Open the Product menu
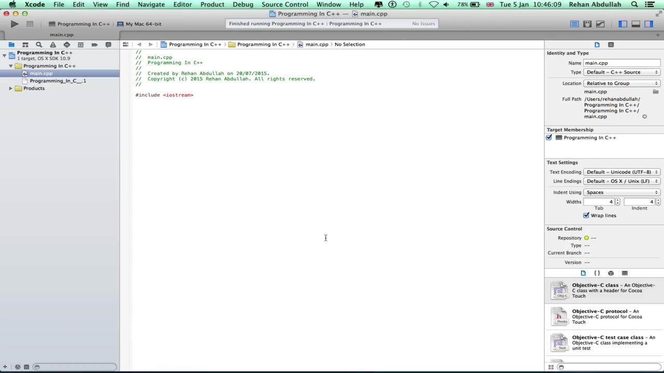The height and width of the screenshot is (373, 664). (212, 4)
